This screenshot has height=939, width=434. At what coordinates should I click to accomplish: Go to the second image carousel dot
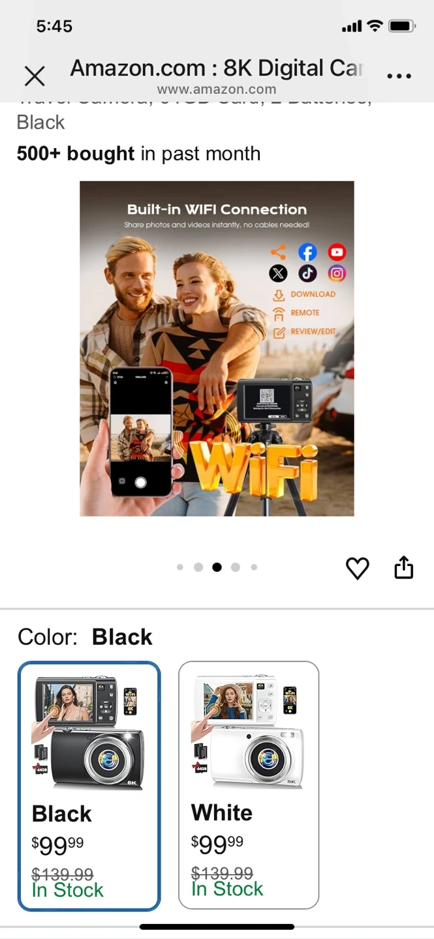coord(198,567)
